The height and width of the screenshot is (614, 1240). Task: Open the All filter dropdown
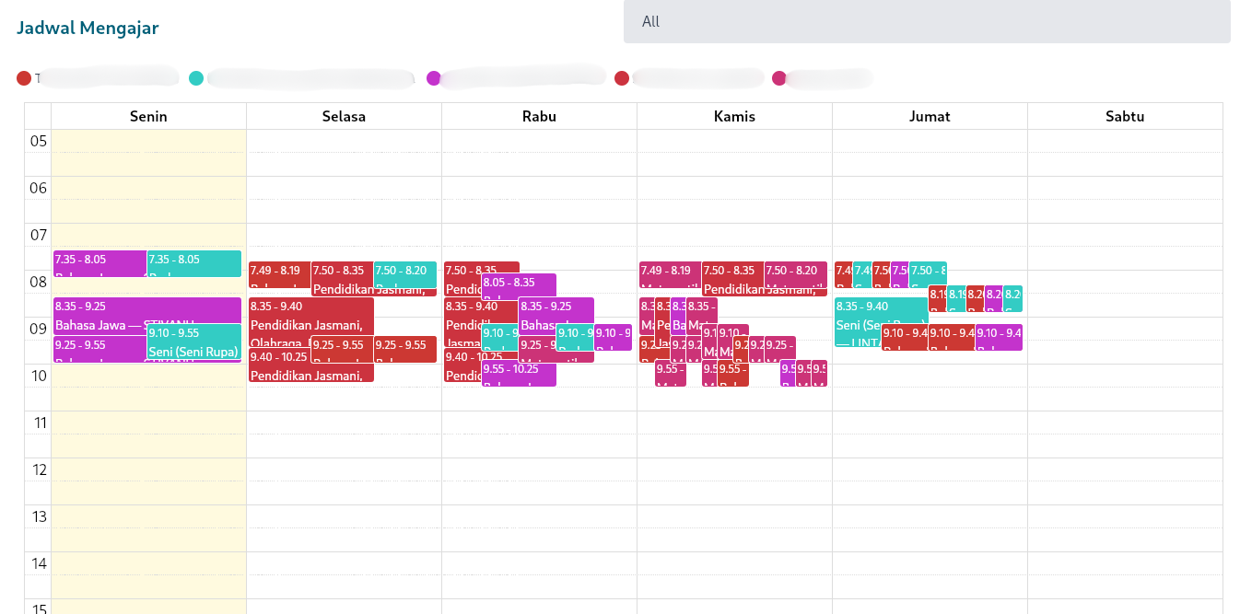coord(926,21)
